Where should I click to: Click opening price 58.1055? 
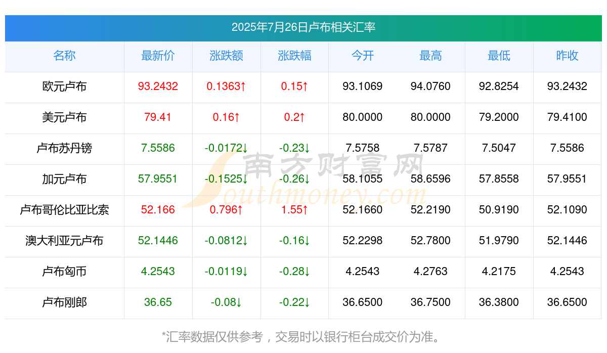pos(363,179)
